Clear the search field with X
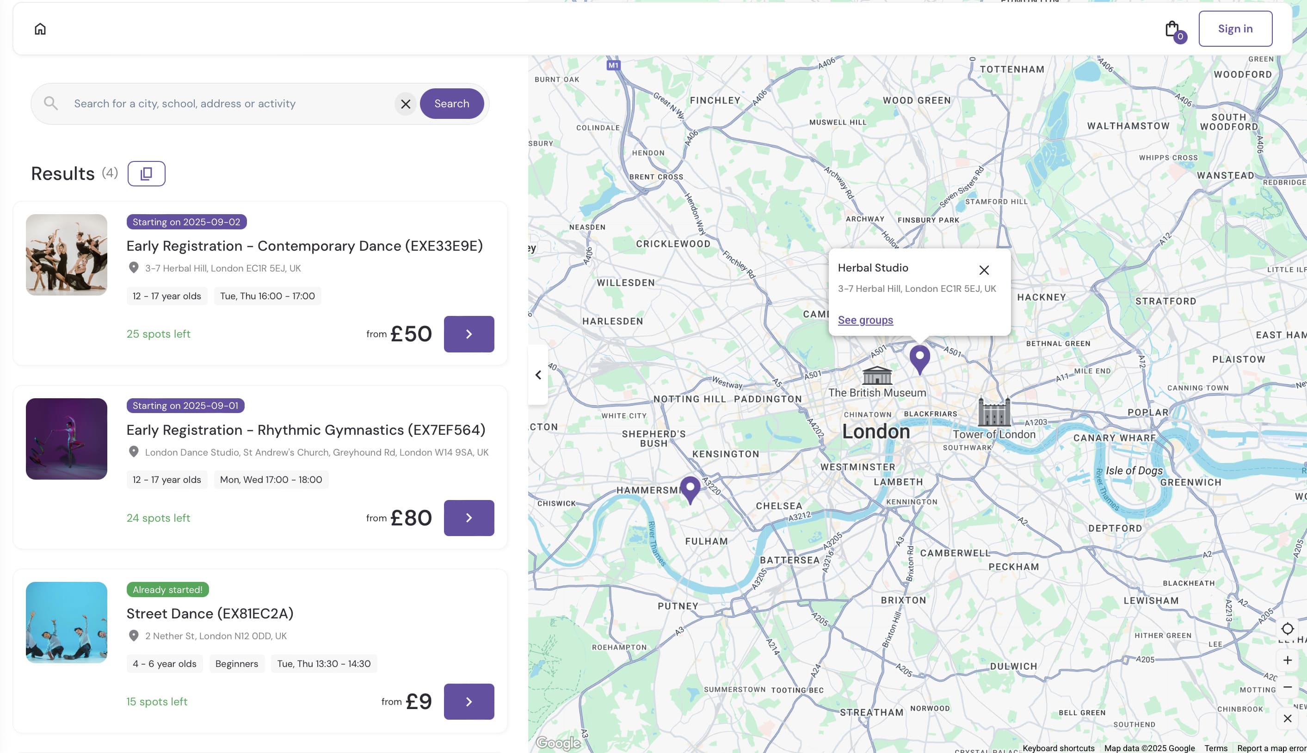 pyautogui.click(x=406, y=104)
